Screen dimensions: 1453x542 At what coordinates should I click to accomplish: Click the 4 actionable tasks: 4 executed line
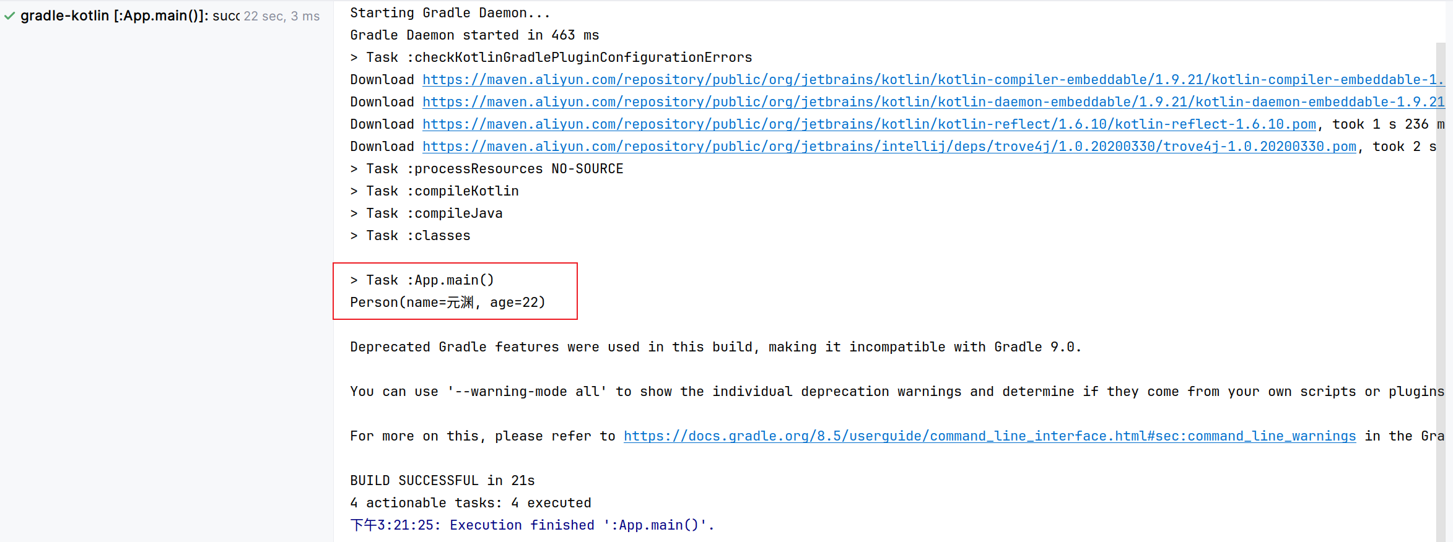click(x=471, y=503)
